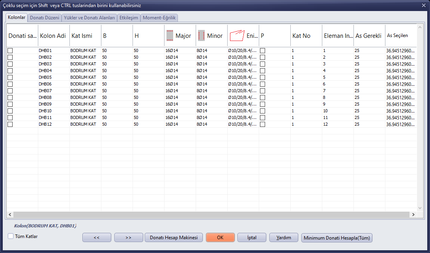Open Donatı Hesap Makinesi
The image size is (430, 253).
174,237
